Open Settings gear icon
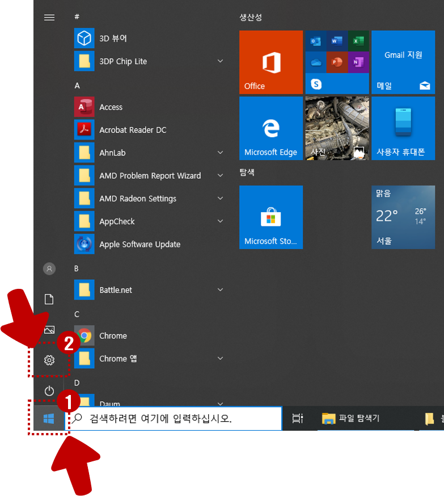444x496 pixels. [x=49, y=360]
